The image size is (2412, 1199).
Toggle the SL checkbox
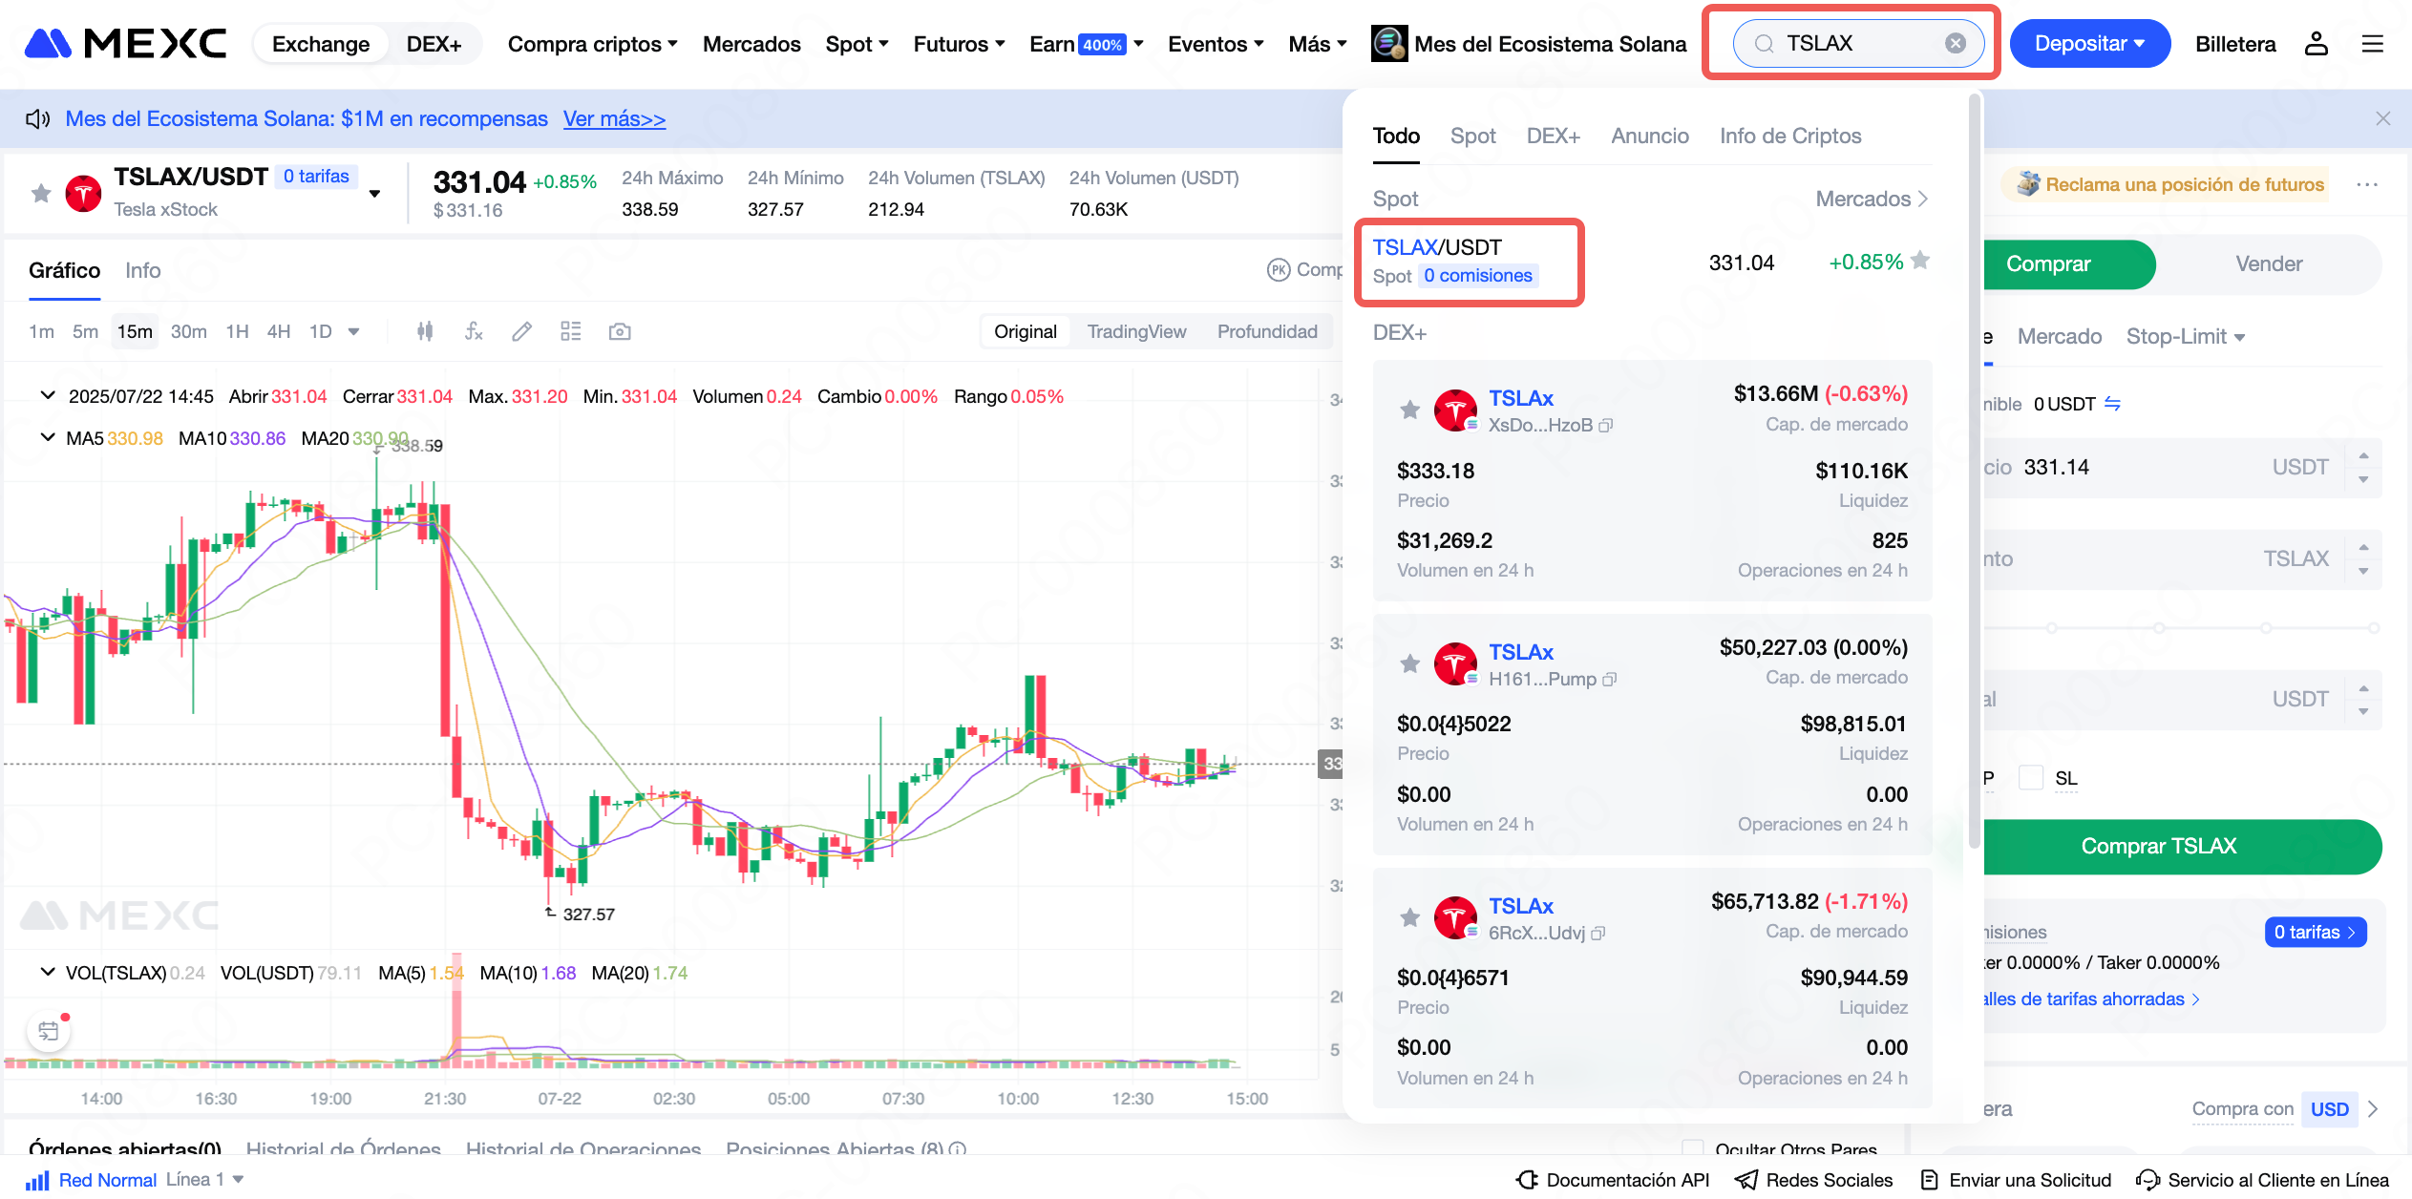click(x=2031, y=778)
